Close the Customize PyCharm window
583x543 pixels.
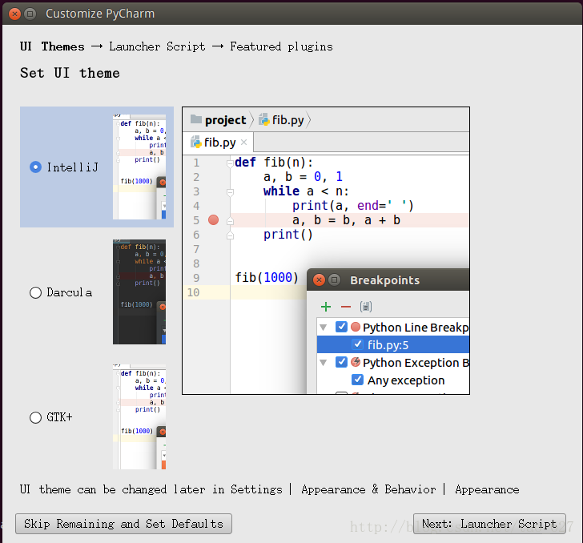(14, 14)
